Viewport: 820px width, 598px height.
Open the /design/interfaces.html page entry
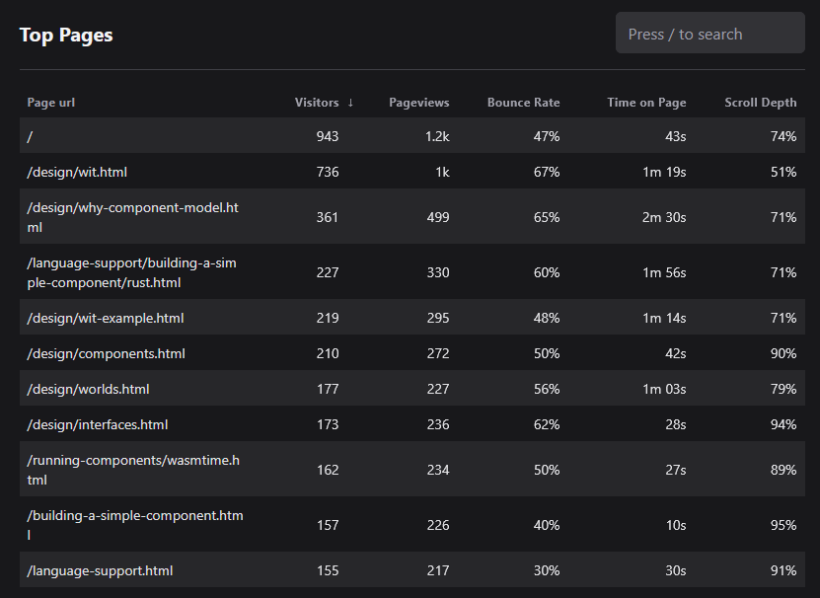click(98, 424)
